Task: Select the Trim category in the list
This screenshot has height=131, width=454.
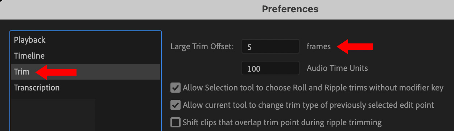Action: point(86,72)
